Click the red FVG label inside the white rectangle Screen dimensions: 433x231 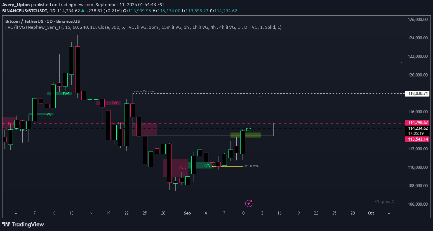point(152,129)
